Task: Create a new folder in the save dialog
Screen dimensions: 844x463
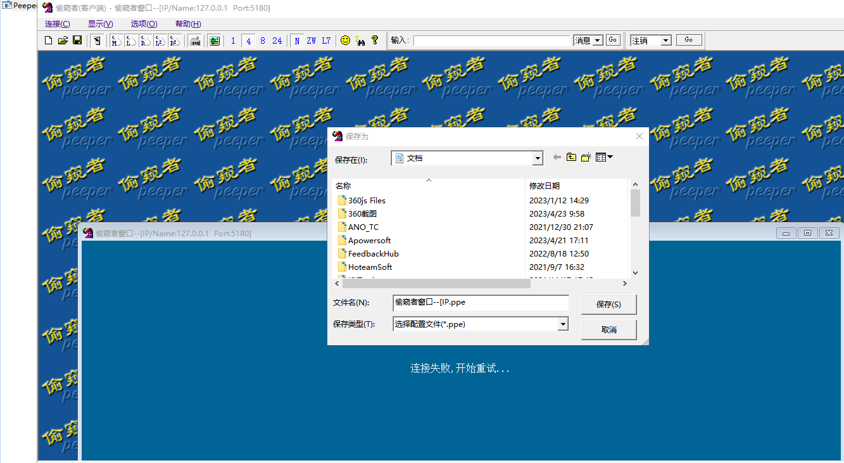Action: tap(586, 157)
